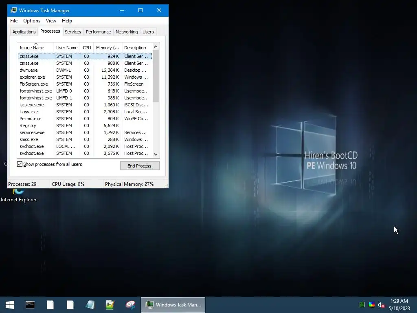The width and height of the screenshot is (417, 313).
Task: Launch Command Prompt from the taskbar
Action: (x=30, y=305)
